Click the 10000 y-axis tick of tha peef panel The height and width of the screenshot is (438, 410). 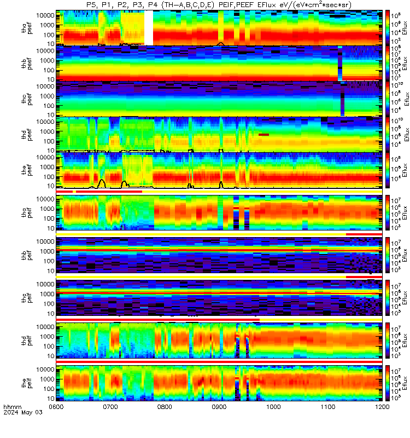coord(45,15)
